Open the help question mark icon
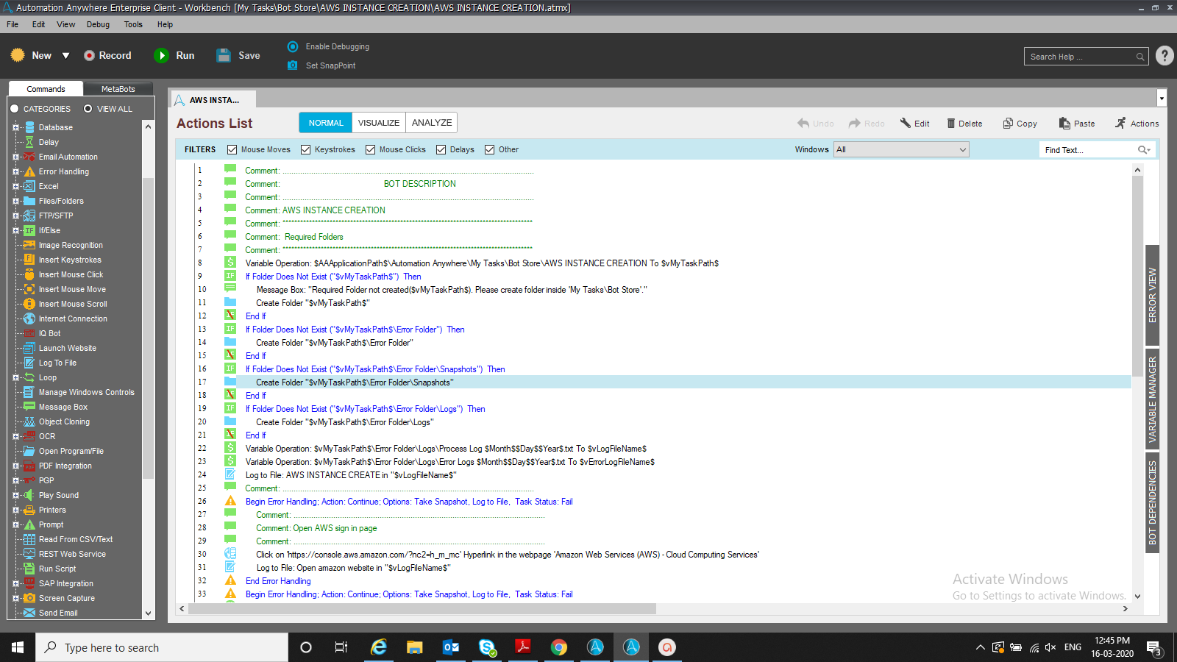This screenshot has height=662, width=1177. click(1164, 56)
